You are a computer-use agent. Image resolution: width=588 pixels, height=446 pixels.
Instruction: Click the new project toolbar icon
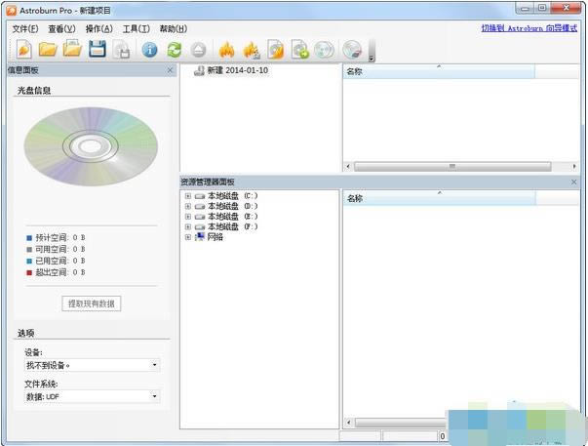pyautogui.click(x=24, y=49)
